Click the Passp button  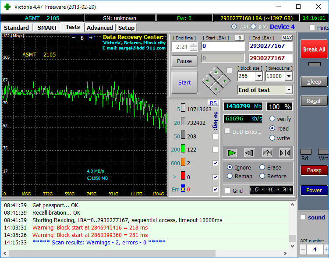click(314, 170)
